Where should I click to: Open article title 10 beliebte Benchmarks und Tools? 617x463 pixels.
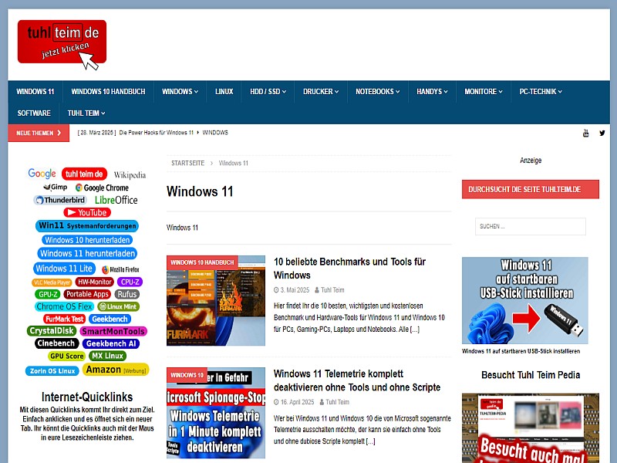tap(350, 268)
